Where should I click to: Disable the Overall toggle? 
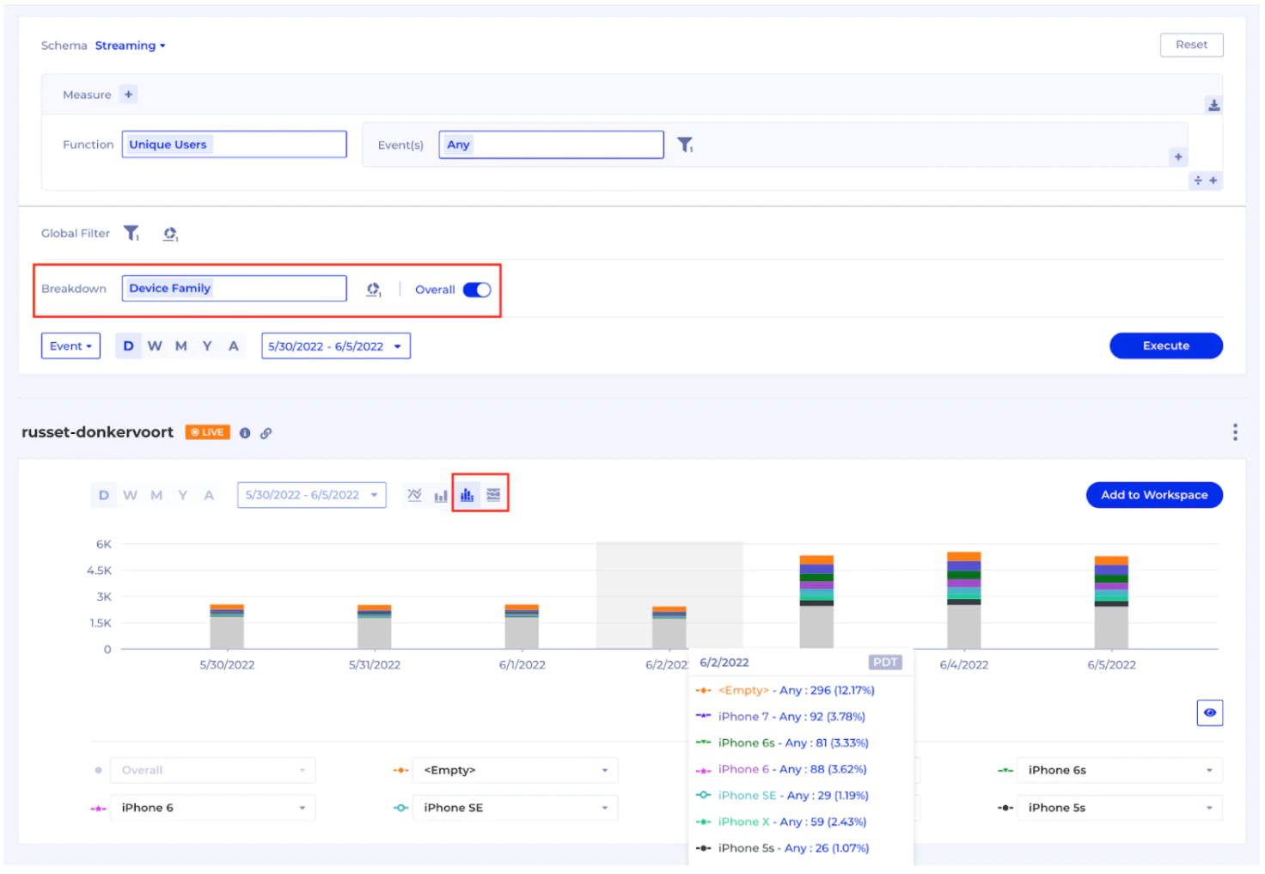click(x=477, y=290)
